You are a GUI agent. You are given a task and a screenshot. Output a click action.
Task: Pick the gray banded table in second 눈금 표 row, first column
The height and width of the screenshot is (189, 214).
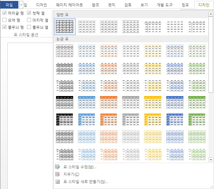tap(65, 69)
